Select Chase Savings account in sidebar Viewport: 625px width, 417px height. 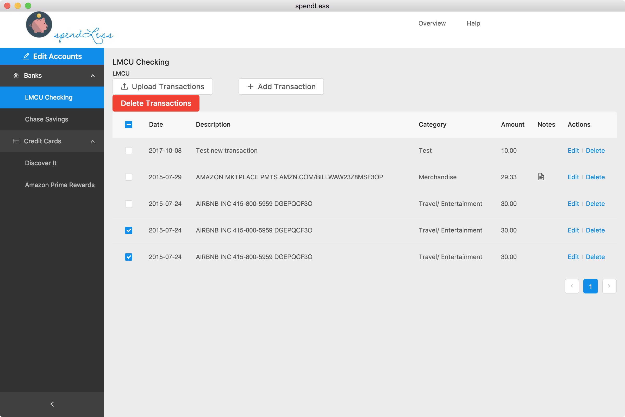47,119
